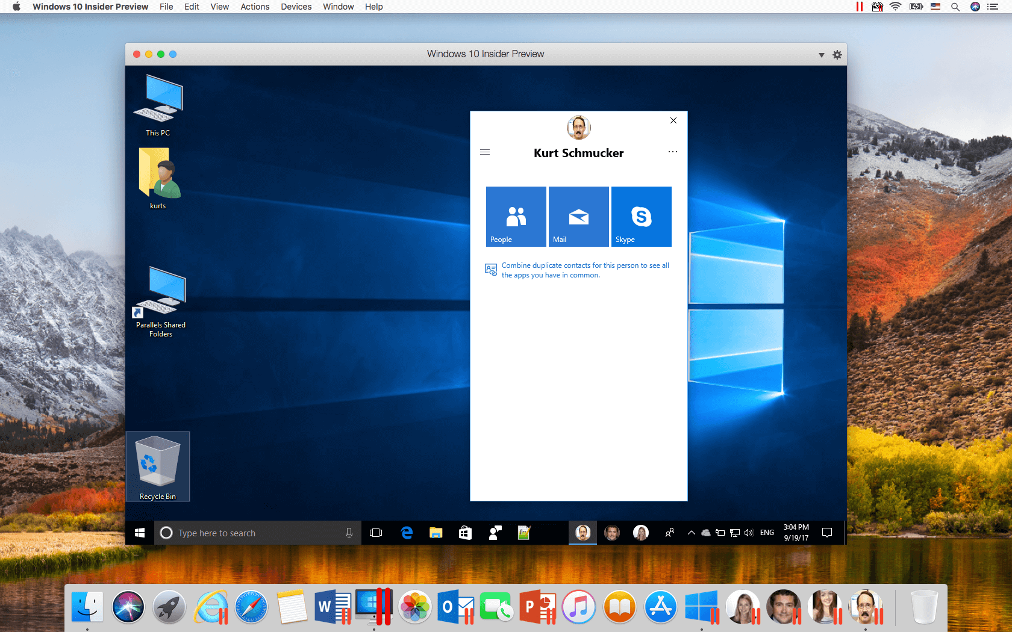
Task: Open the Actions menu
Action: [x=255, y=7]
